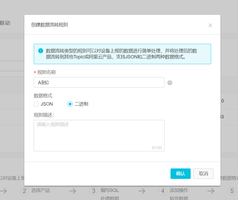This screenshot has width=238, height=200.
Task: Click the 规则名称 input containing A到C
Action: click(99, 82)
